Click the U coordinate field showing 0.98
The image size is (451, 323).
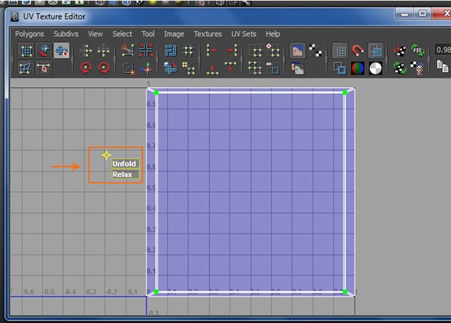click(443, 50)
